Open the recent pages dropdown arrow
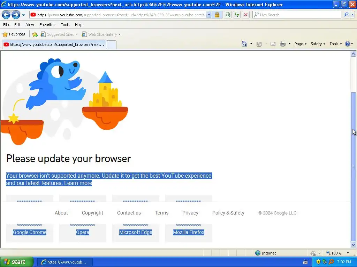357x267 pixels. [x=23, y=15]
